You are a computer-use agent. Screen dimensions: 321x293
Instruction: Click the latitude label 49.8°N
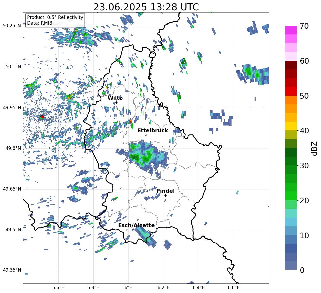point(13,148)
